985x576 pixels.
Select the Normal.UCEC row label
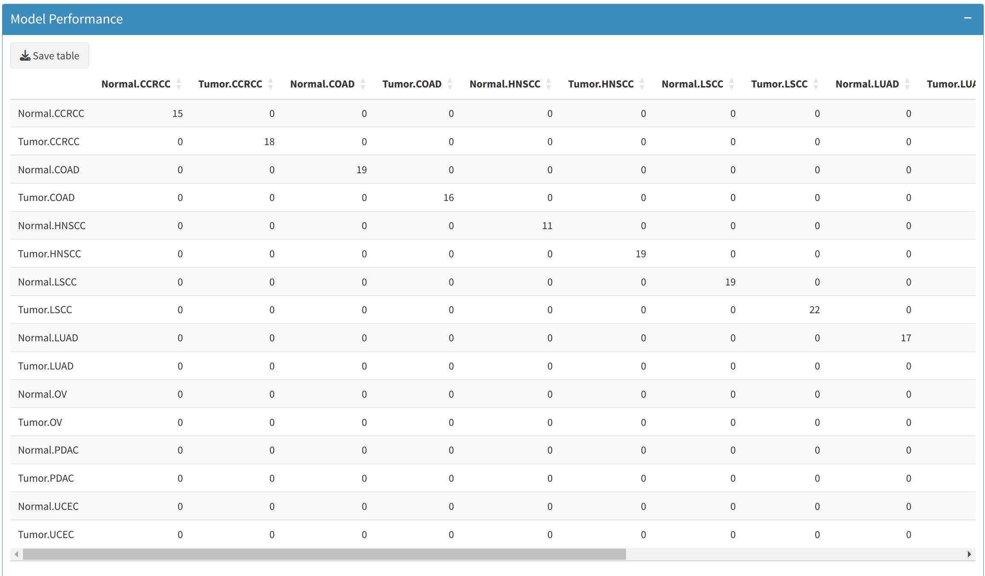(x=48, y=506)
